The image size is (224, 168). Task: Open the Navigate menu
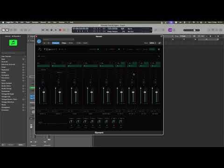[35, 22]
